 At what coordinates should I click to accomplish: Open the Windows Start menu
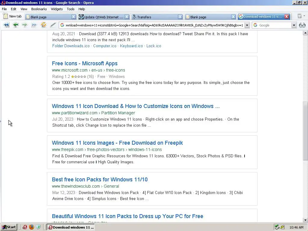tap(9, 227)
